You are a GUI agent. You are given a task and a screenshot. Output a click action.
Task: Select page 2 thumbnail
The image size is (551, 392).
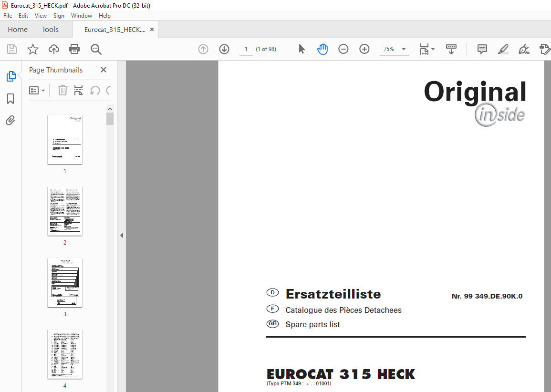[65, 211]
